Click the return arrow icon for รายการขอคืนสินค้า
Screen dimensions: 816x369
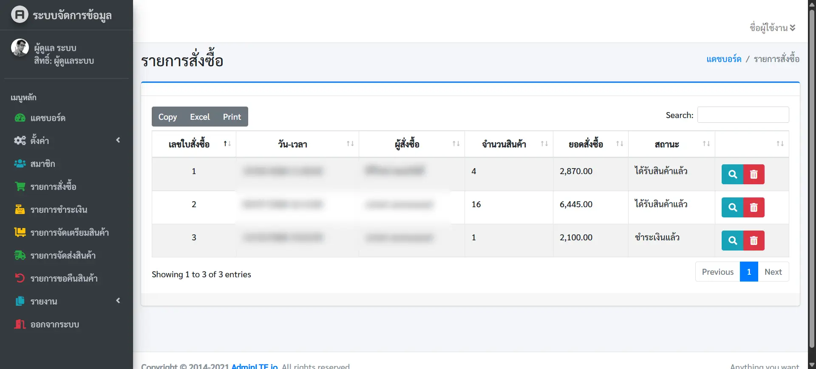click(x=20, y=278)
